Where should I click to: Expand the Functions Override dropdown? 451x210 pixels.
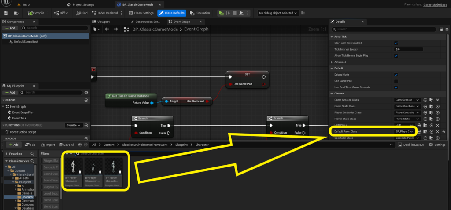coord(73,125)
